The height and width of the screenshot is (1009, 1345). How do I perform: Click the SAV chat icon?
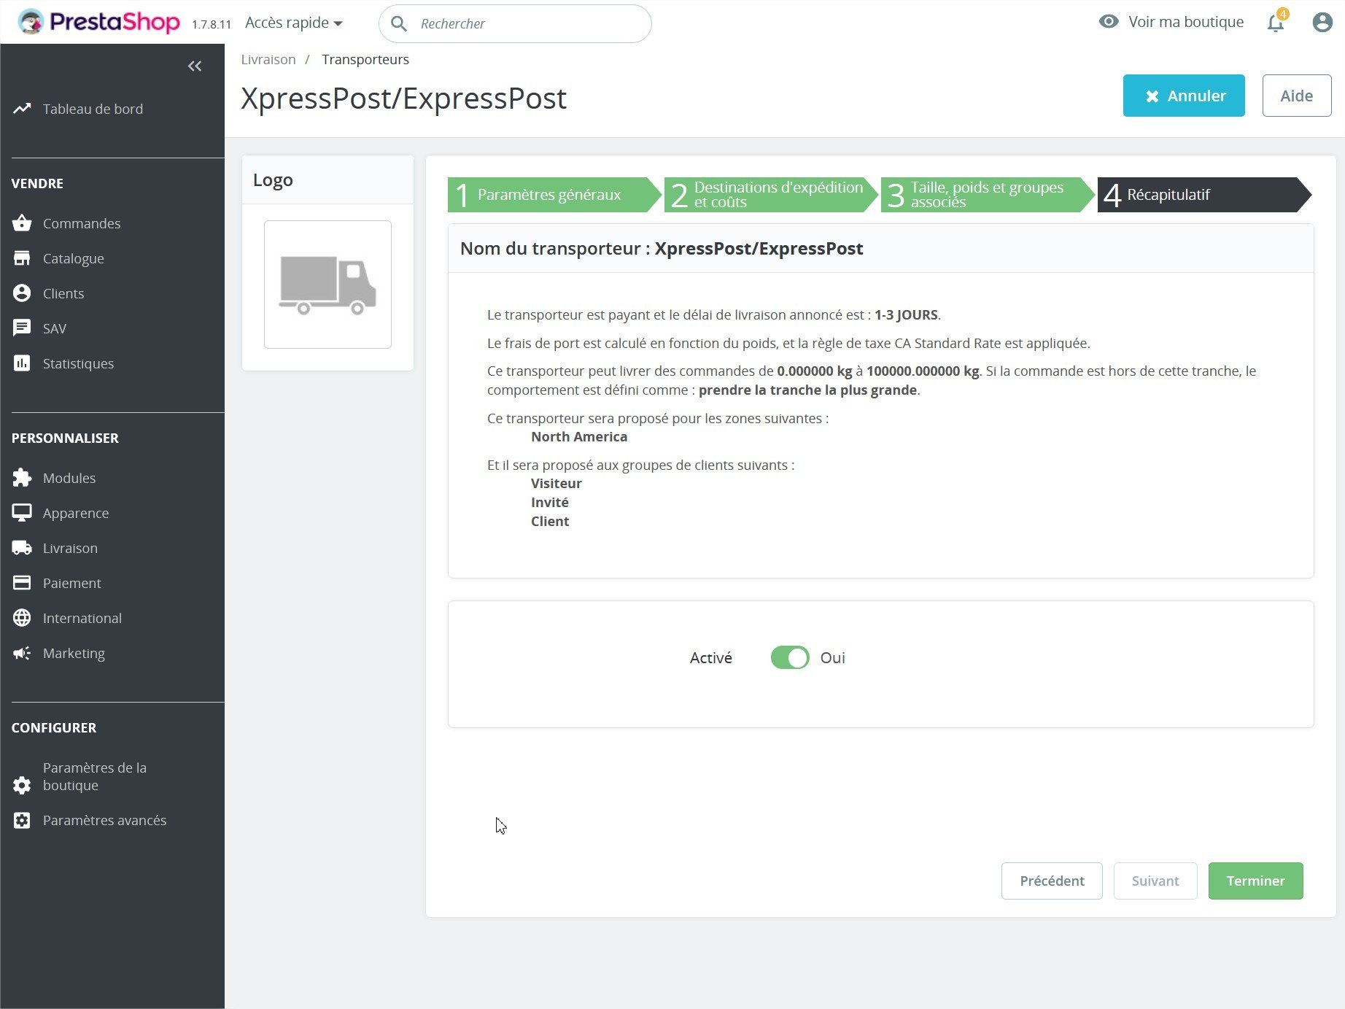click(22, 328)
